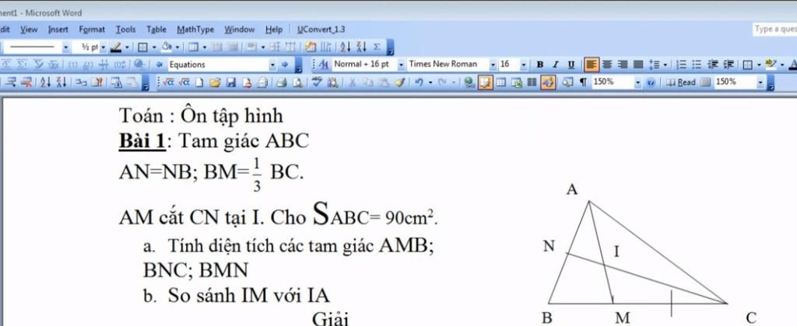Click the AutoSum sigma icon
The image size is (797, 326).
tap(377, 47)
